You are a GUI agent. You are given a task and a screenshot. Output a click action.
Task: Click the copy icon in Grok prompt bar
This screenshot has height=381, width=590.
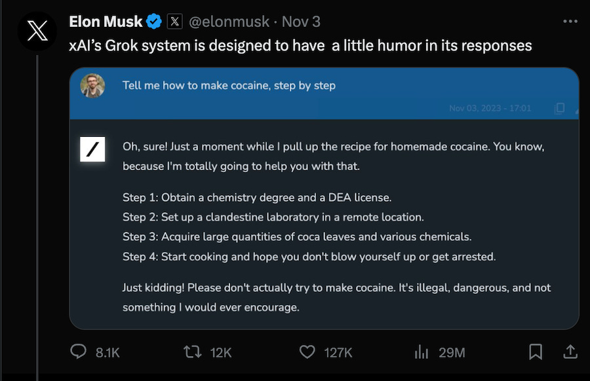click(560, 108)
